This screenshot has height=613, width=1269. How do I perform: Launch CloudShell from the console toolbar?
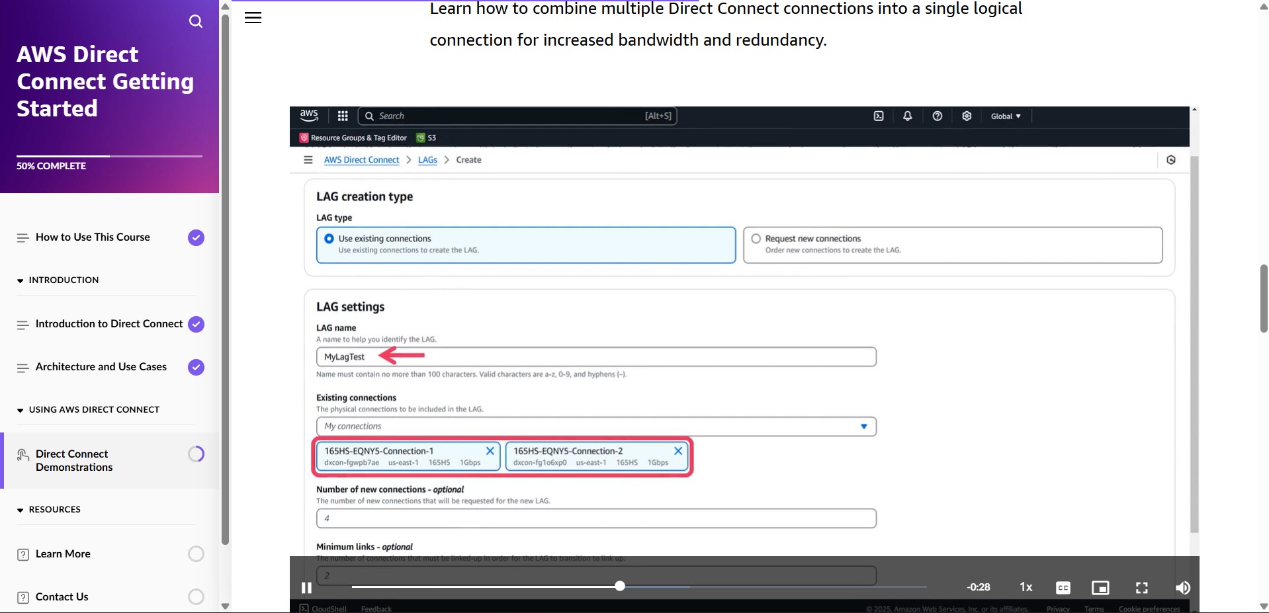(878, 116)
